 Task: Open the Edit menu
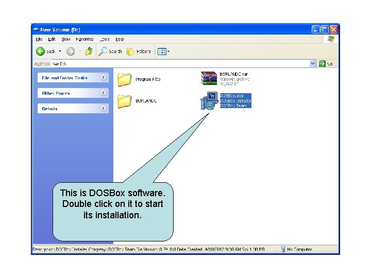coord(52,39)
